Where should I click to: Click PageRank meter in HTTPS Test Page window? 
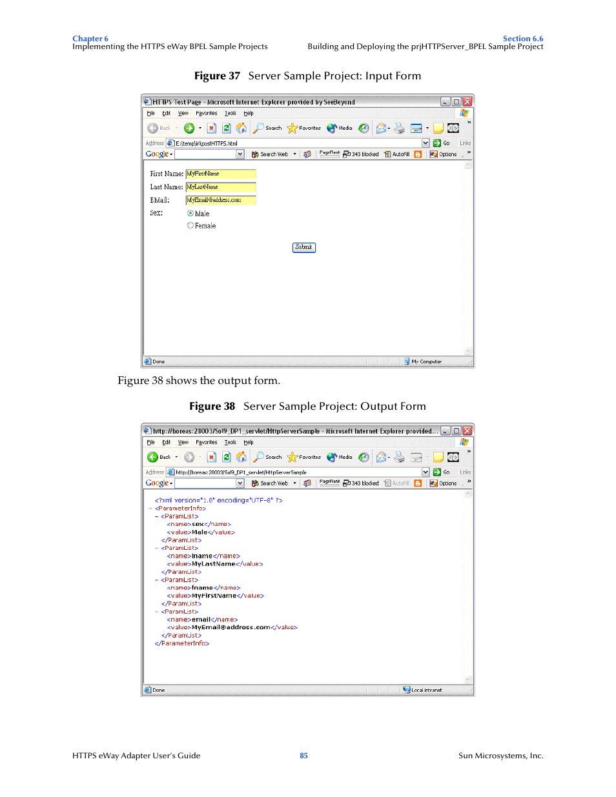(x=329, y=154)
